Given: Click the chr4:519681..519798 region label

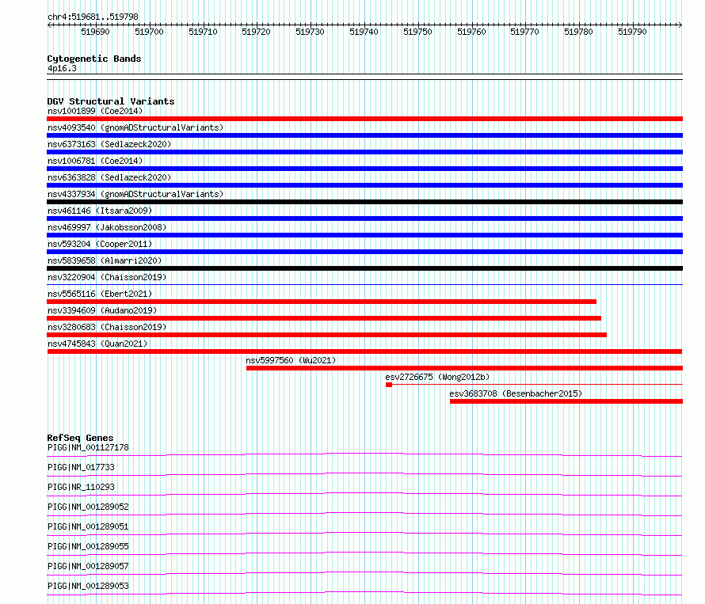Looking at the screenshot, I should [93, 17].
